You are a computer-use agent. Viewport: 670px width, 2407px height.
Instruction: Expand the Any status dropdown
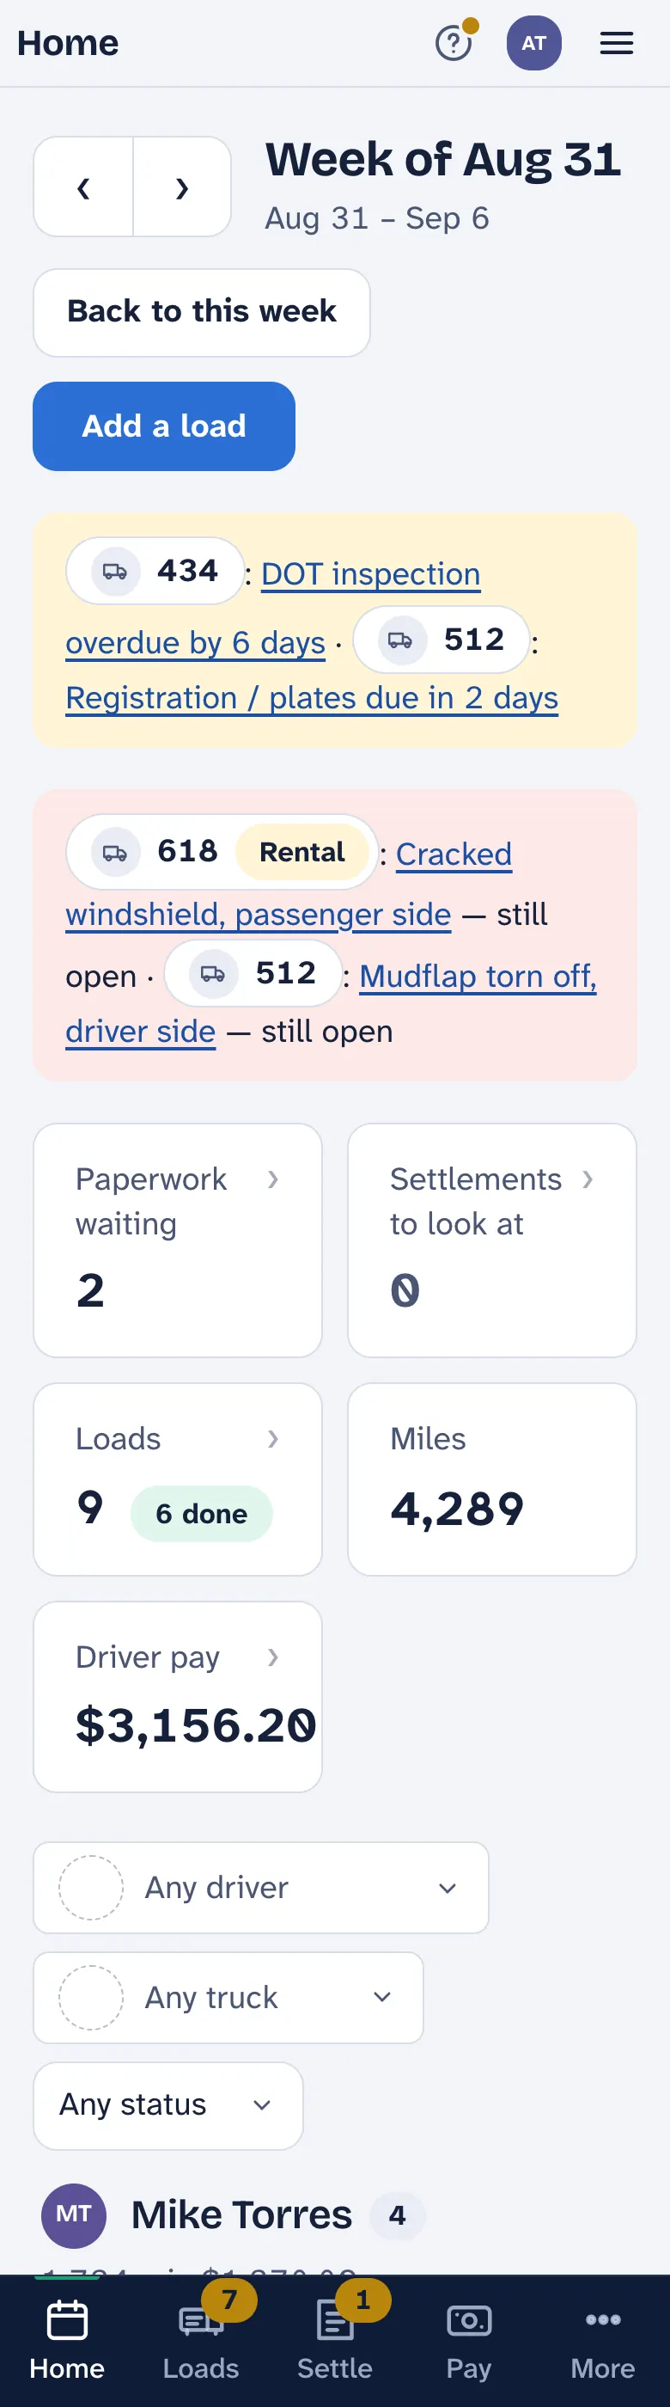pos(168,2105)
